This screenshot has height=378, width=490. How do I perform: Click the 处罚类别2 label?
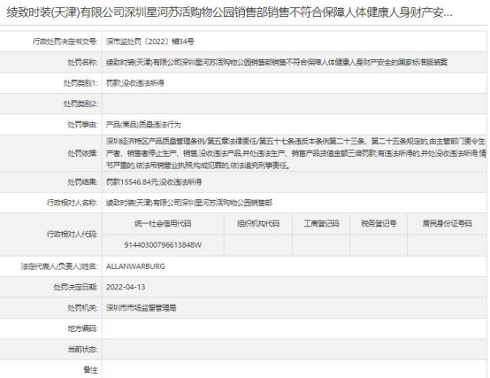pos(80,104)
